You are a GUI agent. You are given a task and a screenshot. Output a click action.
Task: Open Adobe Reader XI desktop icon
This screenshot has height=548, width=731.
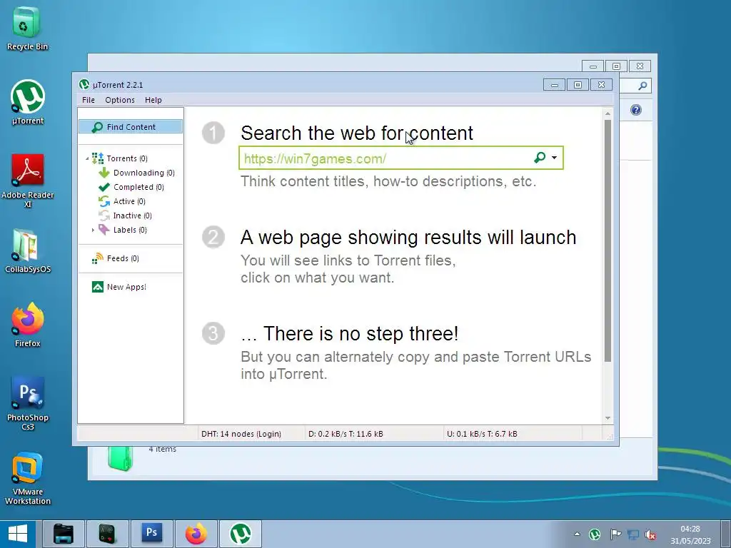click(28, 181)
